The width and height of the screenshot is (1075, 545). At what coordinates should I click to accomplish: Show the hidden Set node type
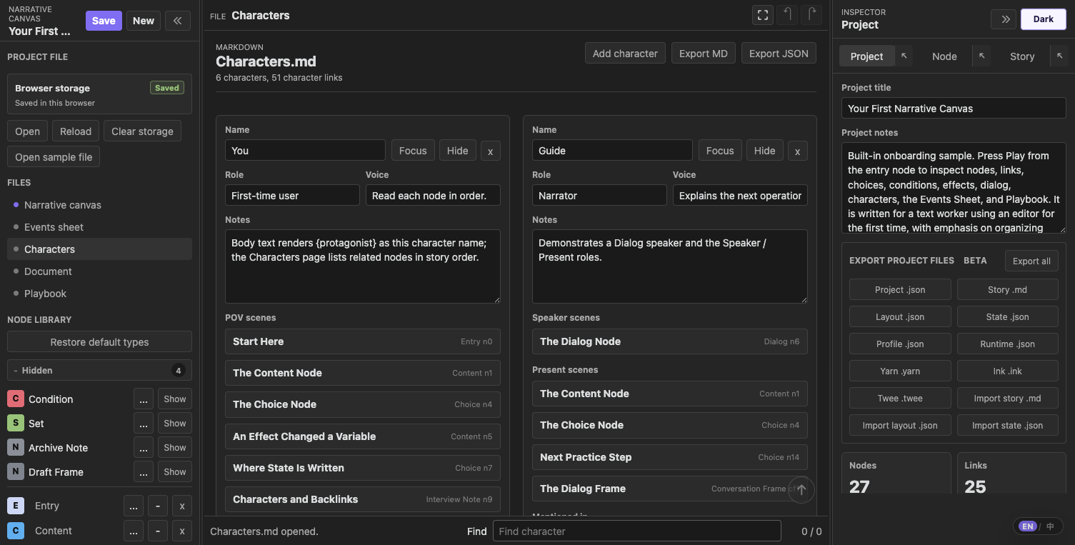pos(175,424)
